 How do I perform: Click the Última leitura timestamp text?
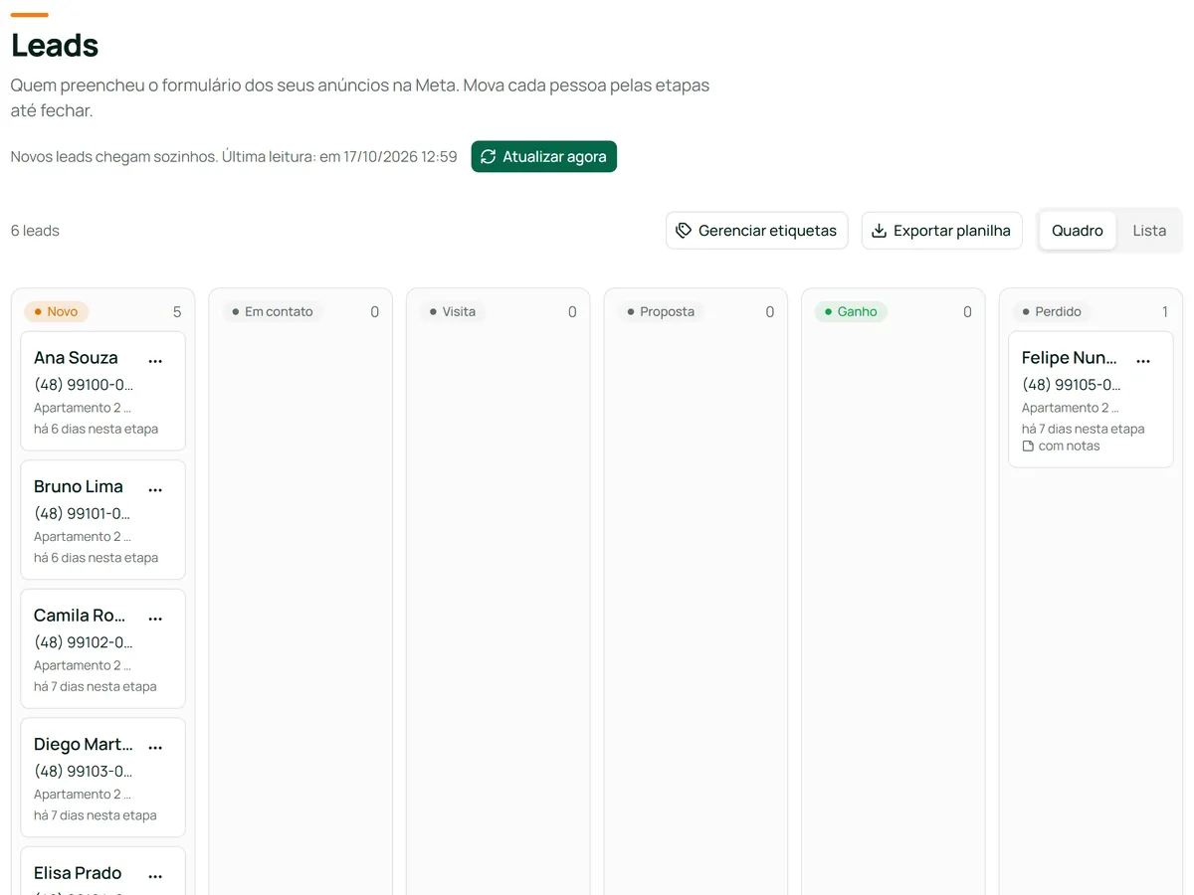[339, 157]
